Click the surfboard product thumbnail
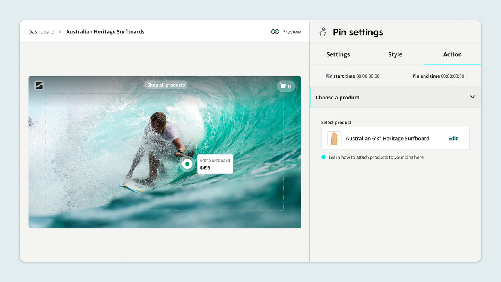This screenshot has width=501, height=282. pyautogui.click(x=333, y=138)
